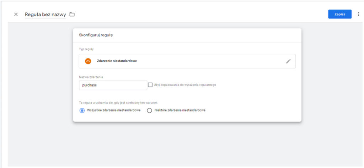Screen dimensions: 364x168
Task: Click the "Niektóre zdarzenia niestandardowe" label text
Action: pos(180,110)
